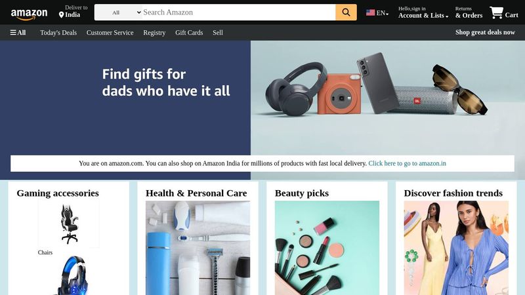
Task: Click the US flag language icon
Action: pos(370,12)
